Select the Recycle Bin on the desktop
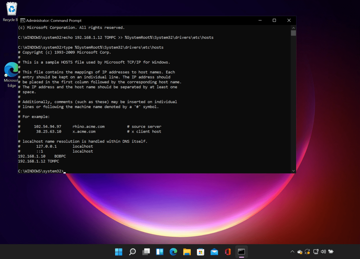Image resolution: width=360 pixels, height=259 pixels. [x=11, y=8]
